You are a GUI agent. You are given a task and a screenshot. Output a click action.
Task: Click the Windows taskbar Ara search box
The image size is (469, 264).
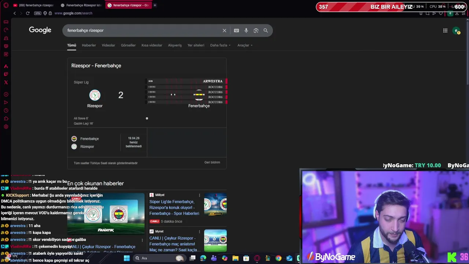click(159, 258)
